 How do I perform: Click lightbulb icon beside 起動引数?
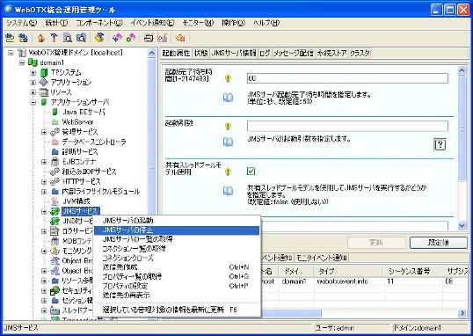228,126
